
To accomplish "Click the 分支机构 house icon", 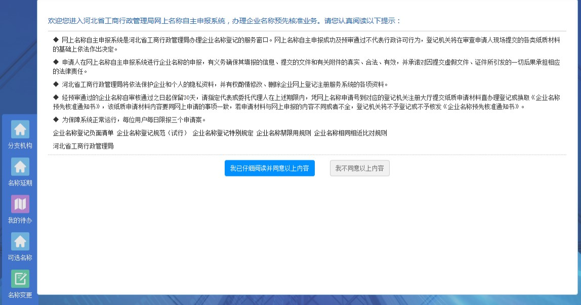I will point(20,129).
